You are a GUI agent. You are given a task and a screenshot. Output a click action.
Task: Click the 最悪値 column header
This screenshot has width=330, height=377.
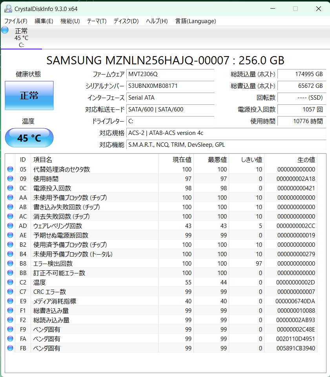click(211, 160)
